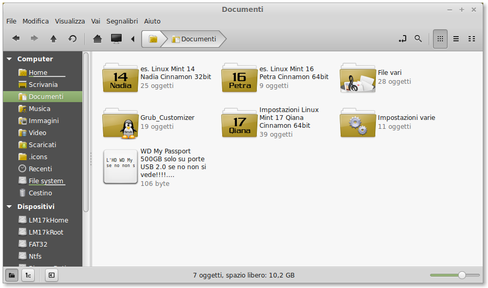Open the Vai menu
488x288 pixels.
[95, 21]
